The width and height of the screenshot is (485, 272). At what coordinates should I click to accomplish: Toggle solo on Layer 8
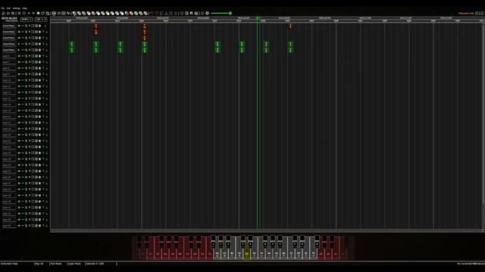coord(30,68)
